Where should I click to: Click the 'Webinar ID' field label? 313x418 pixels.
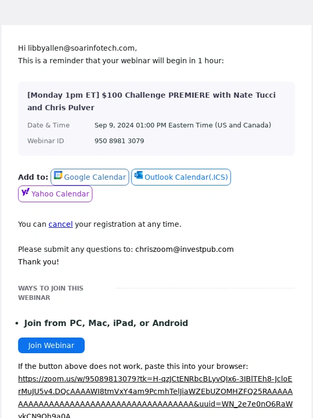(x=45, y=141)
